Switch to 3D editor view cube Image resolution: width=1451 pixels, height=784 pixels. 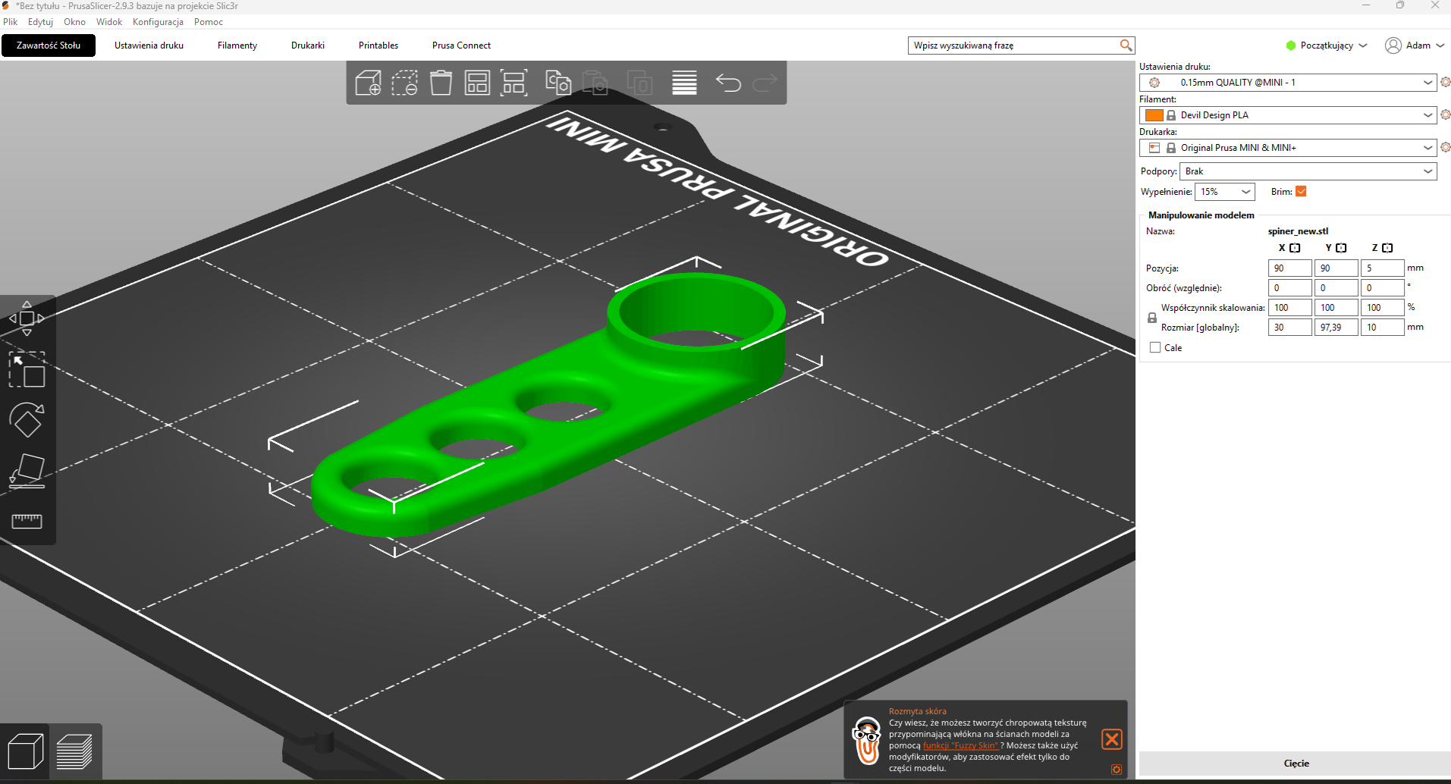pyautogui.click(x=25, y=751)
